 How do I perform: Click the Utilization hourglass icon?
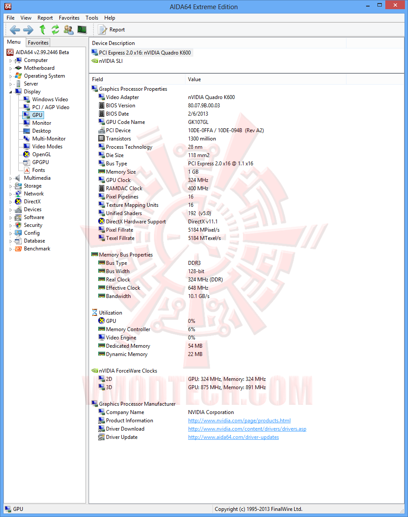[95, 312]
